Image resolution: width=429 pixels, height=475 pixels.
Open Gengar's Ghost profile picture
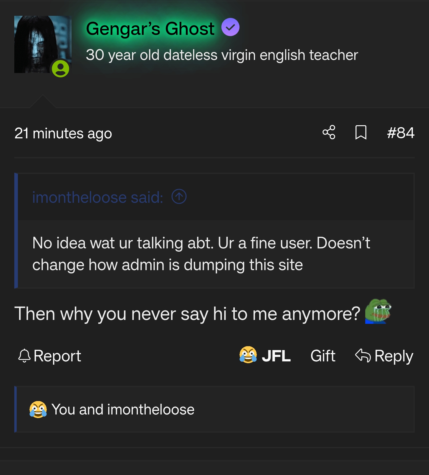click(x=39, y=42)
